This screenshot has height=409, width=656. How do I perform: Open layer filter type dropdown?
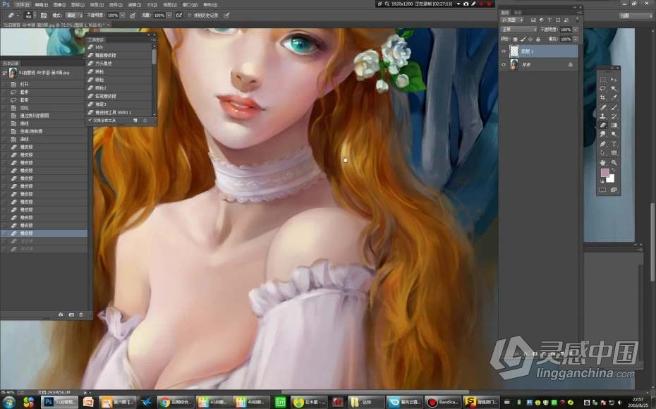(513, 20)
